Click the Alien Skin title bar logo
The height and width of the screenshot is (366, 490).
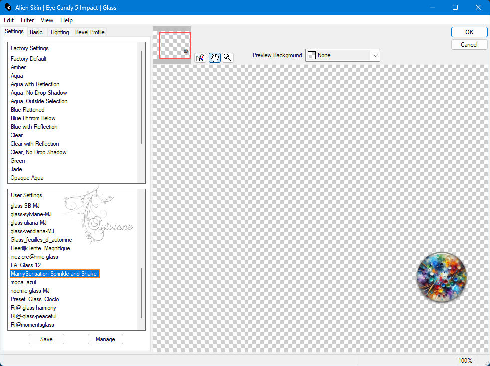coord(8,7)
